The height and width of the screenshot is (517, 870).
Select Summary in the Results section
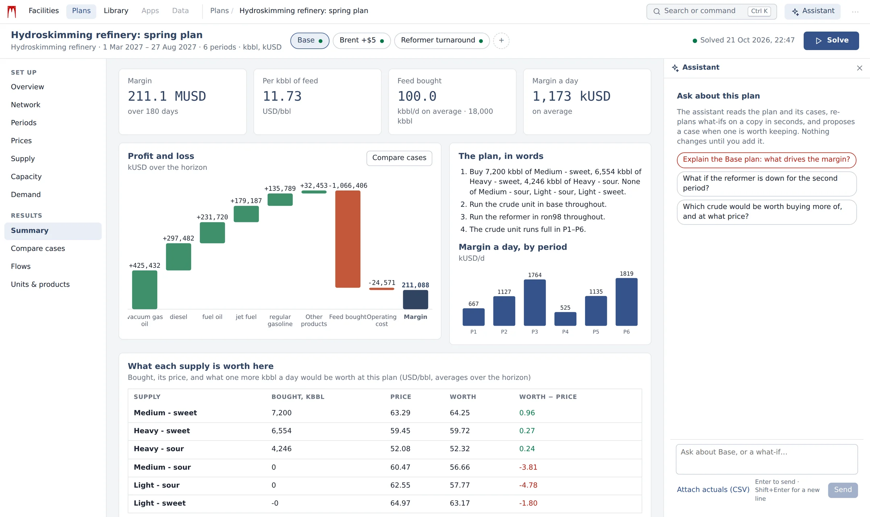[x=53, y=231]
